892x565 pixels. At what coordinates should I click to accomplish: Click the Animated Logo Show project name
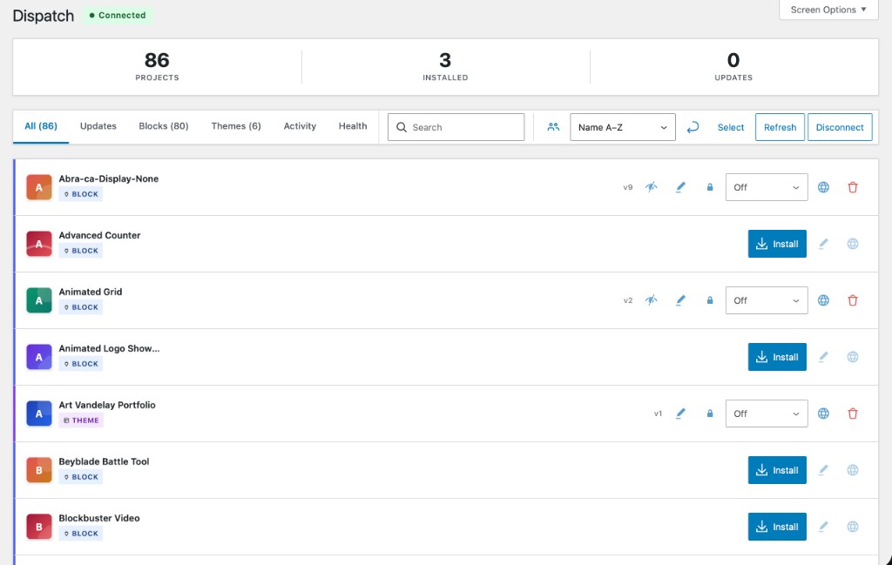tap(109, 348)
